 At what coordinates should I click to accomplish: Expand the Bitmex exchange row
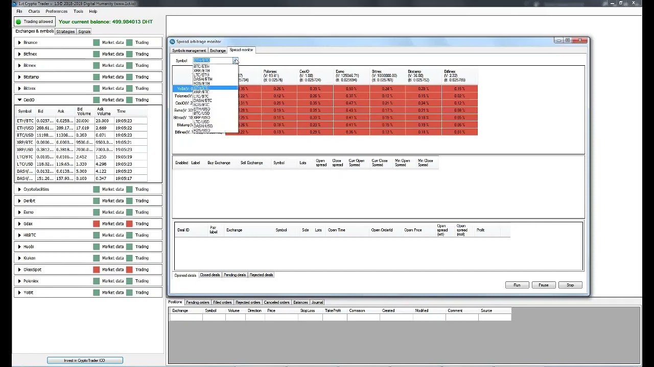[19, 66]
